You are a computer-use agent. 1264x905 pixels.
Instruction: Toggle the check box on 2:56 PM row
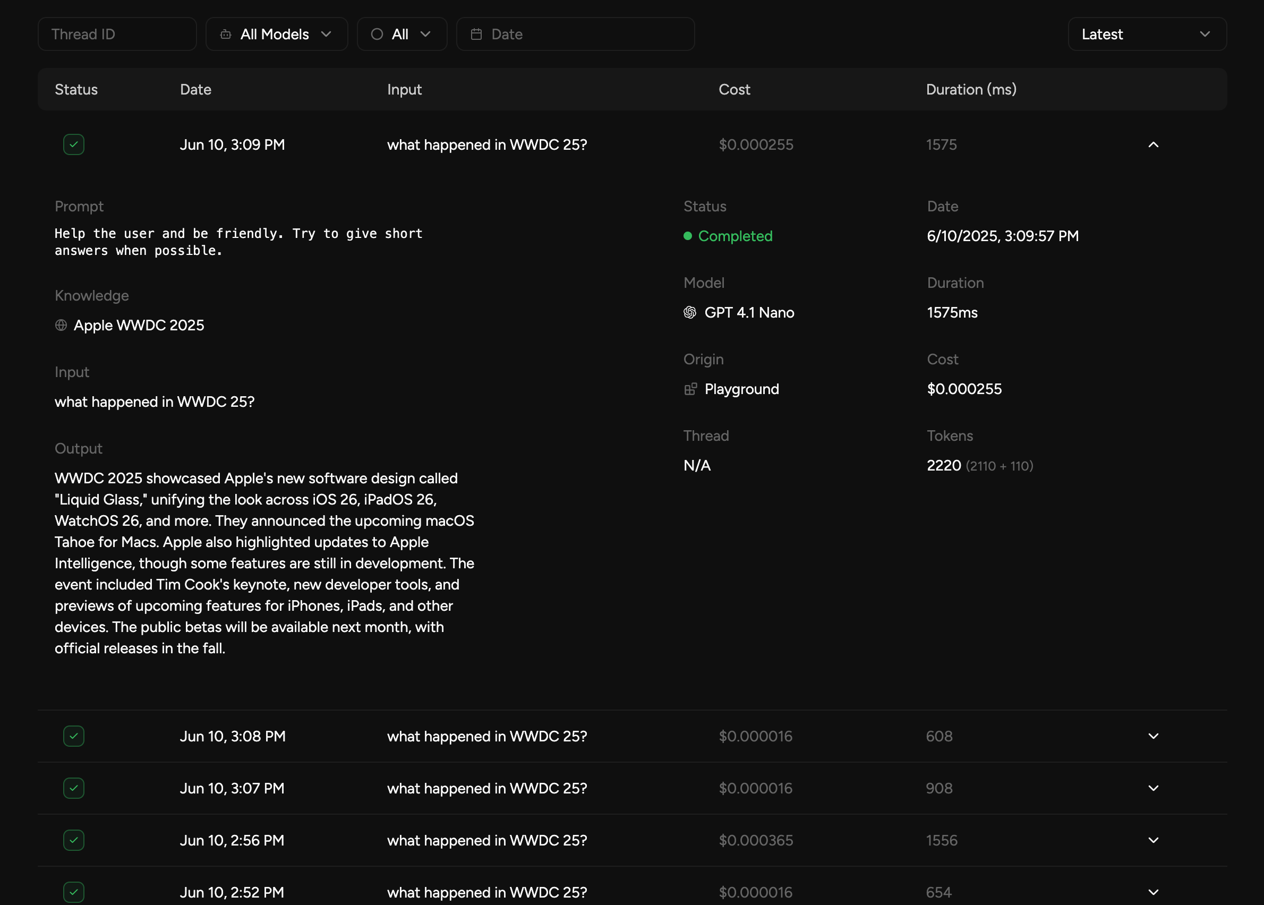pyautogui.click(x=74, y=840)
